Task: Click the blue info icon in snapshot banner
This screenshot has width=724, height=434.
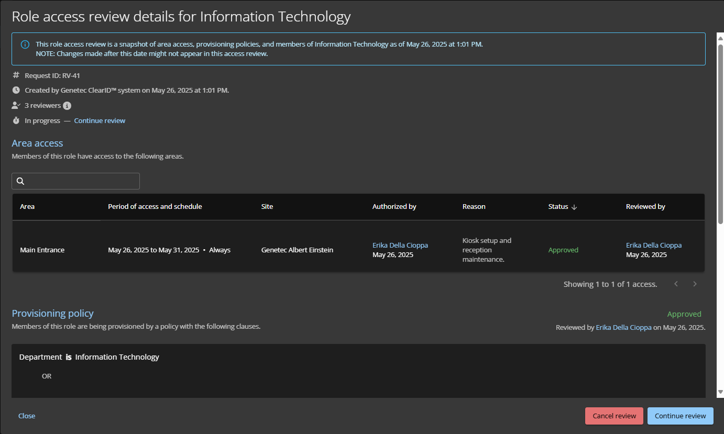Action: pyautogui.click(x=25, y=44)
